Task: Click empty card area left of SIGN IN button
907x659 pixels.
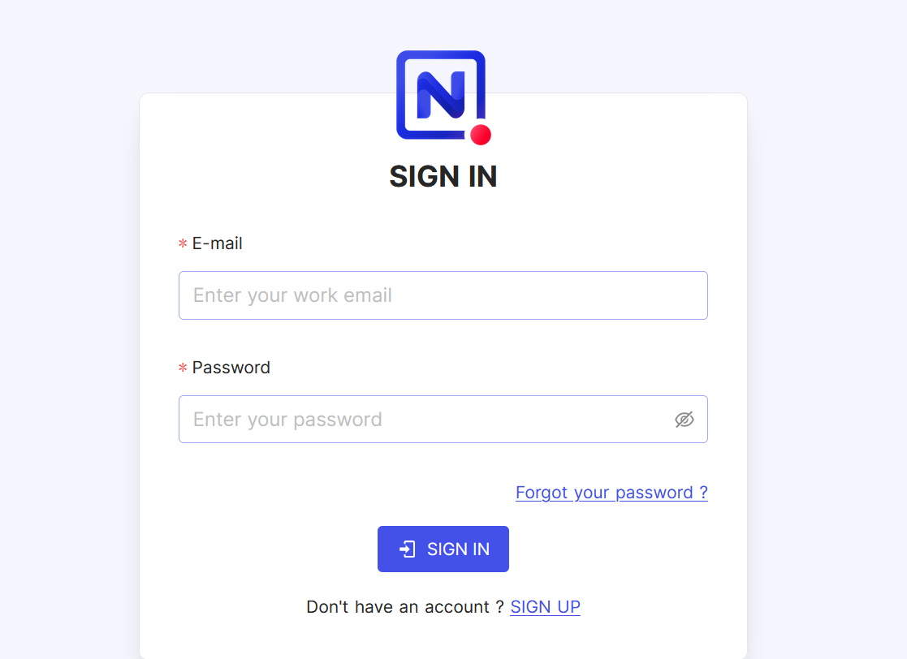Action: (261, 549)
